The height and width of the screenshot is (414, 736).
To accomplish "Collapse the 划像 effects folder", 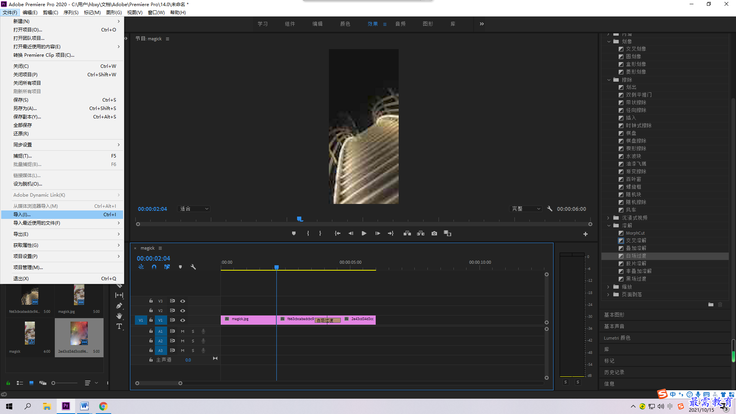I will pyautogui.click(x=609, y=41).
